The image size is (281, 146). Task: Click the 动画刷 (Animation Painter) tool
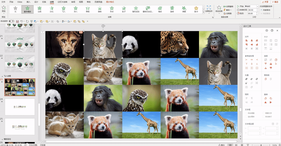(x=227, y=13)
